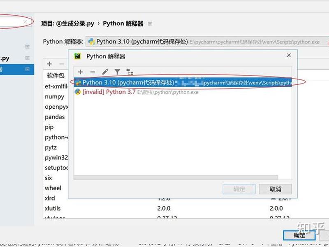Image resolution: width=329 pixels, height=247 pixels.
Task: Edit interpreter with pencil icon
Action: click(x=105, y=72)
